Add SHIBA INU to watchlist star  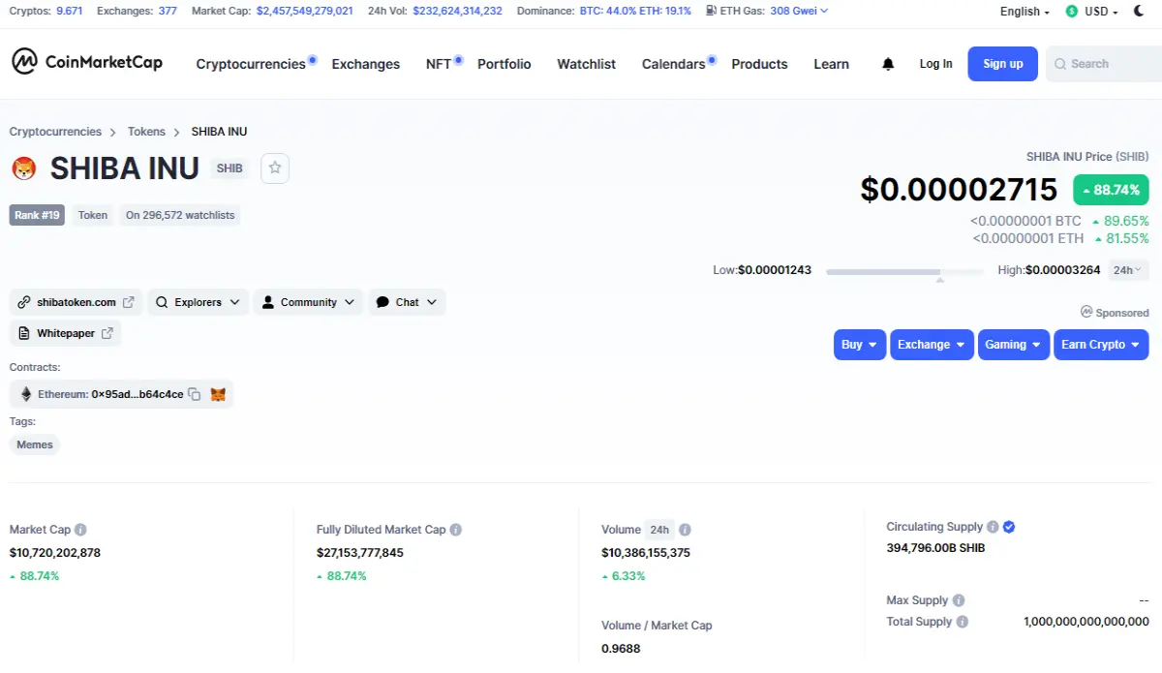click(275, 168)
